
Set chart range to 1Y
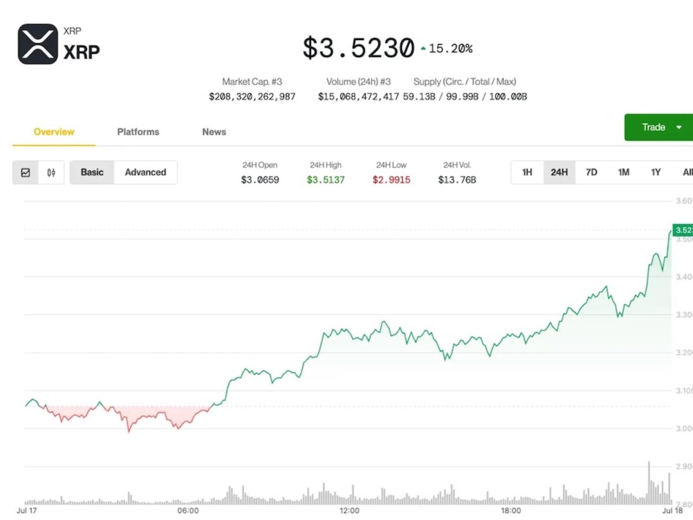coord(656,172)
